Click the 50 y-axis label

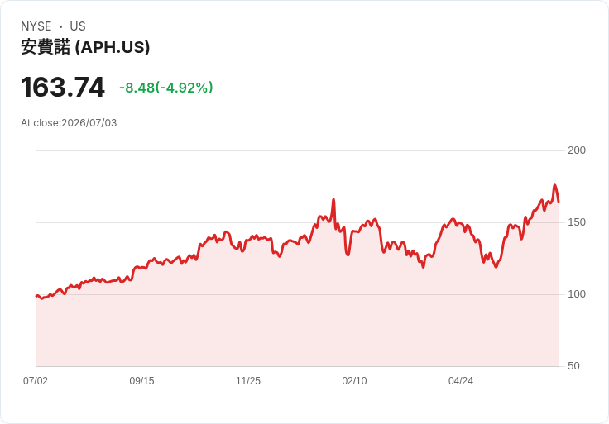573,366
